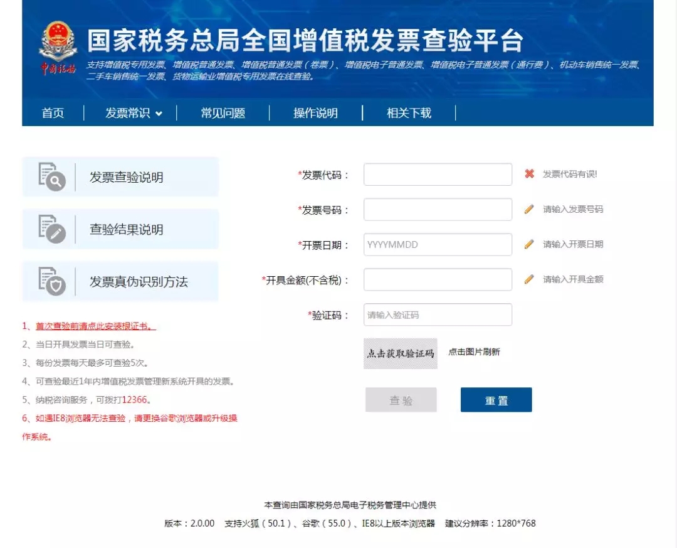Image resolution: width=677 pixels, height=548 pixels.
Task: Focus the 发票号码 input field
Action: (438, 209)
